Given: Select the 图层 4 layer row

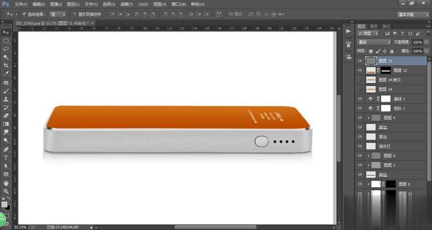Looking at the screenshot, I should coord(391,118).
